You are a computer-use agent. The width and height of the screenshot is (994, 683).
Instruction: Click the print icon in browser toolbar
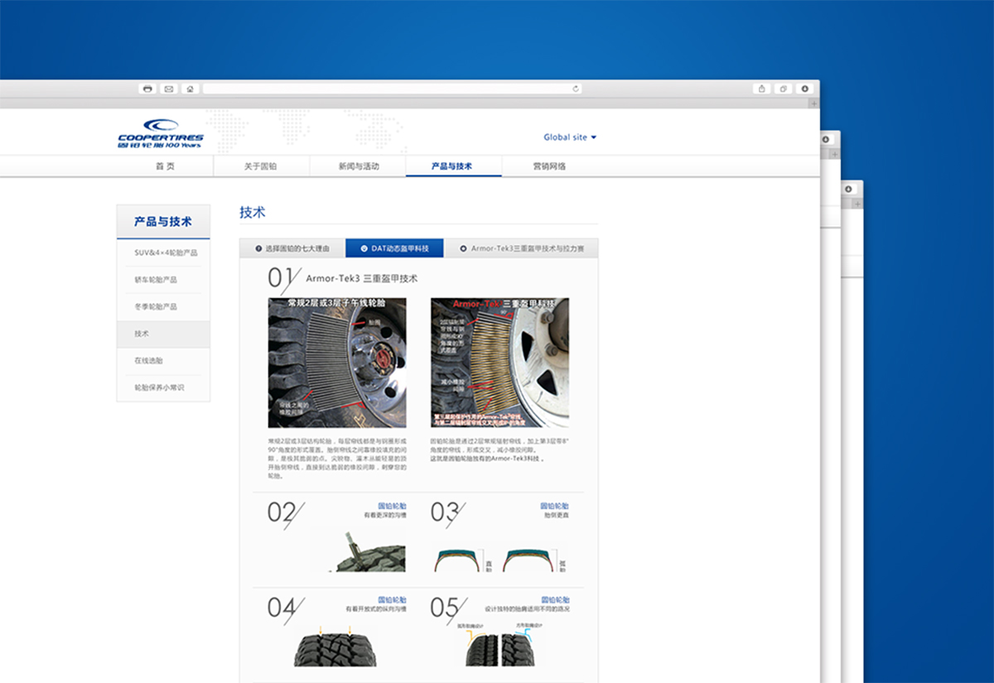(x=147, y=89)
